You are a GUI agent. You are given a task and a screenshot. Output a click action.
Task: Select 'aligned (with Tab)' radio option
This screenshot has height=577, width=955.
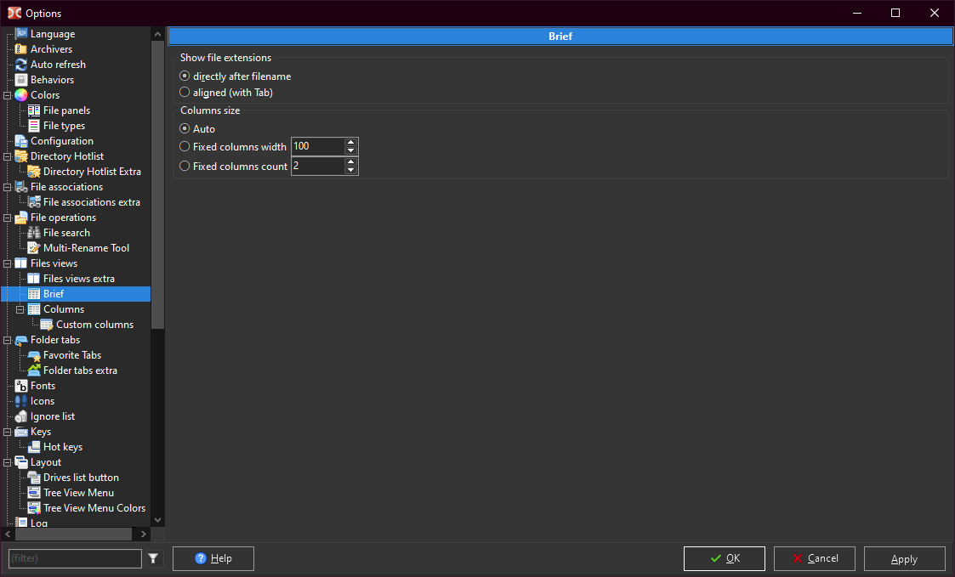185,92
